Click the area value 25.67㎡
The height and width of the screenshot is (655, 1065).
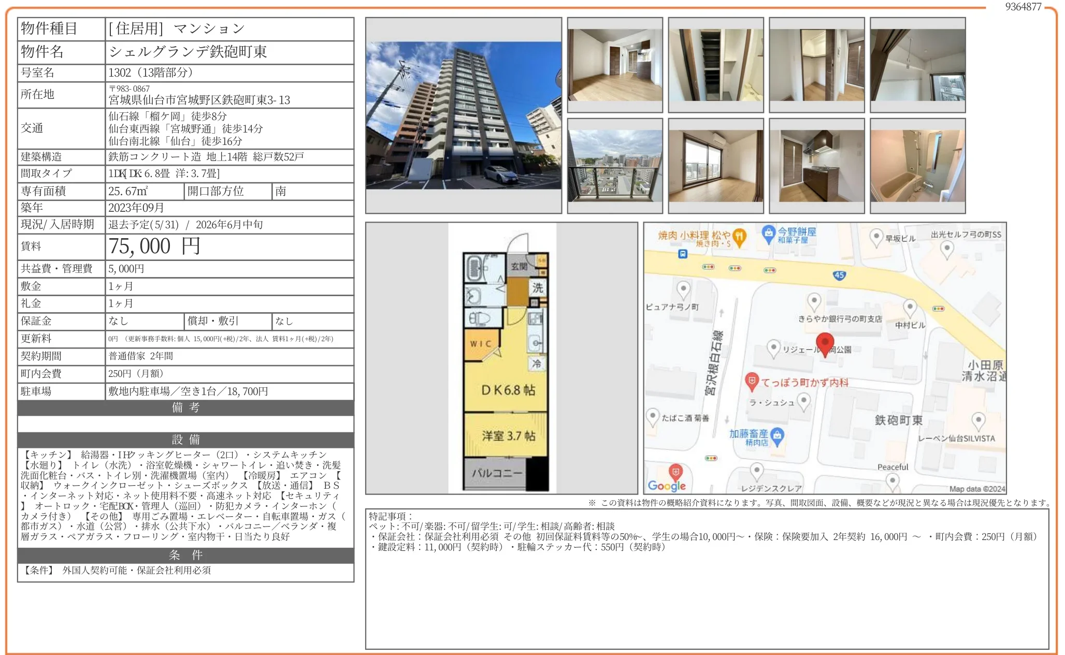[x=128, y=191]
